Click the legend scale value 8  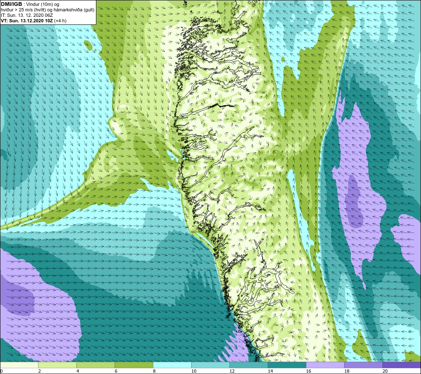(154, 371)
